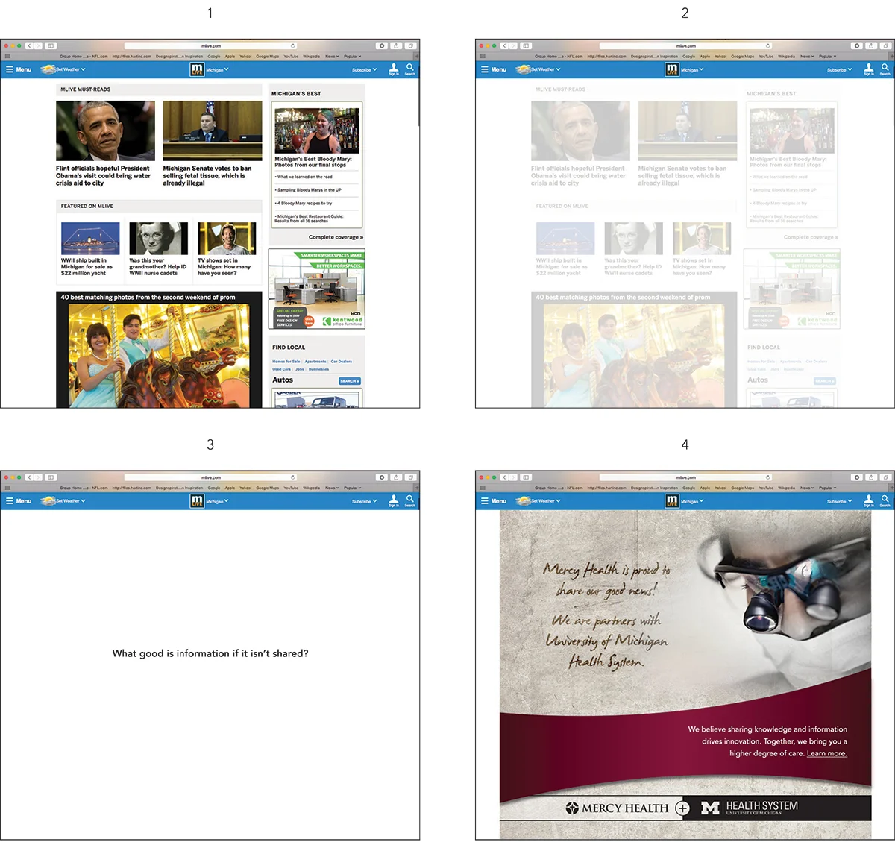
Task: Open the Subscribe dropdown in screenshot 1
Action: pyautogui.click(x=365, y=70)
